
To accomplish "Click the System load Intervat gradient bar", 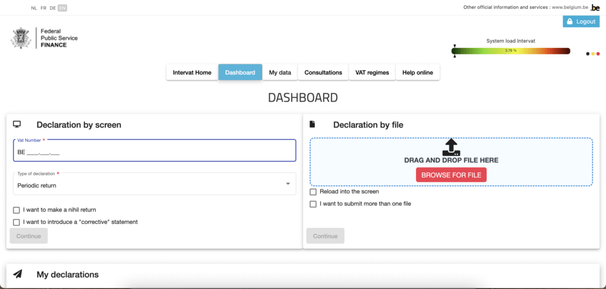I will [511, 51].
